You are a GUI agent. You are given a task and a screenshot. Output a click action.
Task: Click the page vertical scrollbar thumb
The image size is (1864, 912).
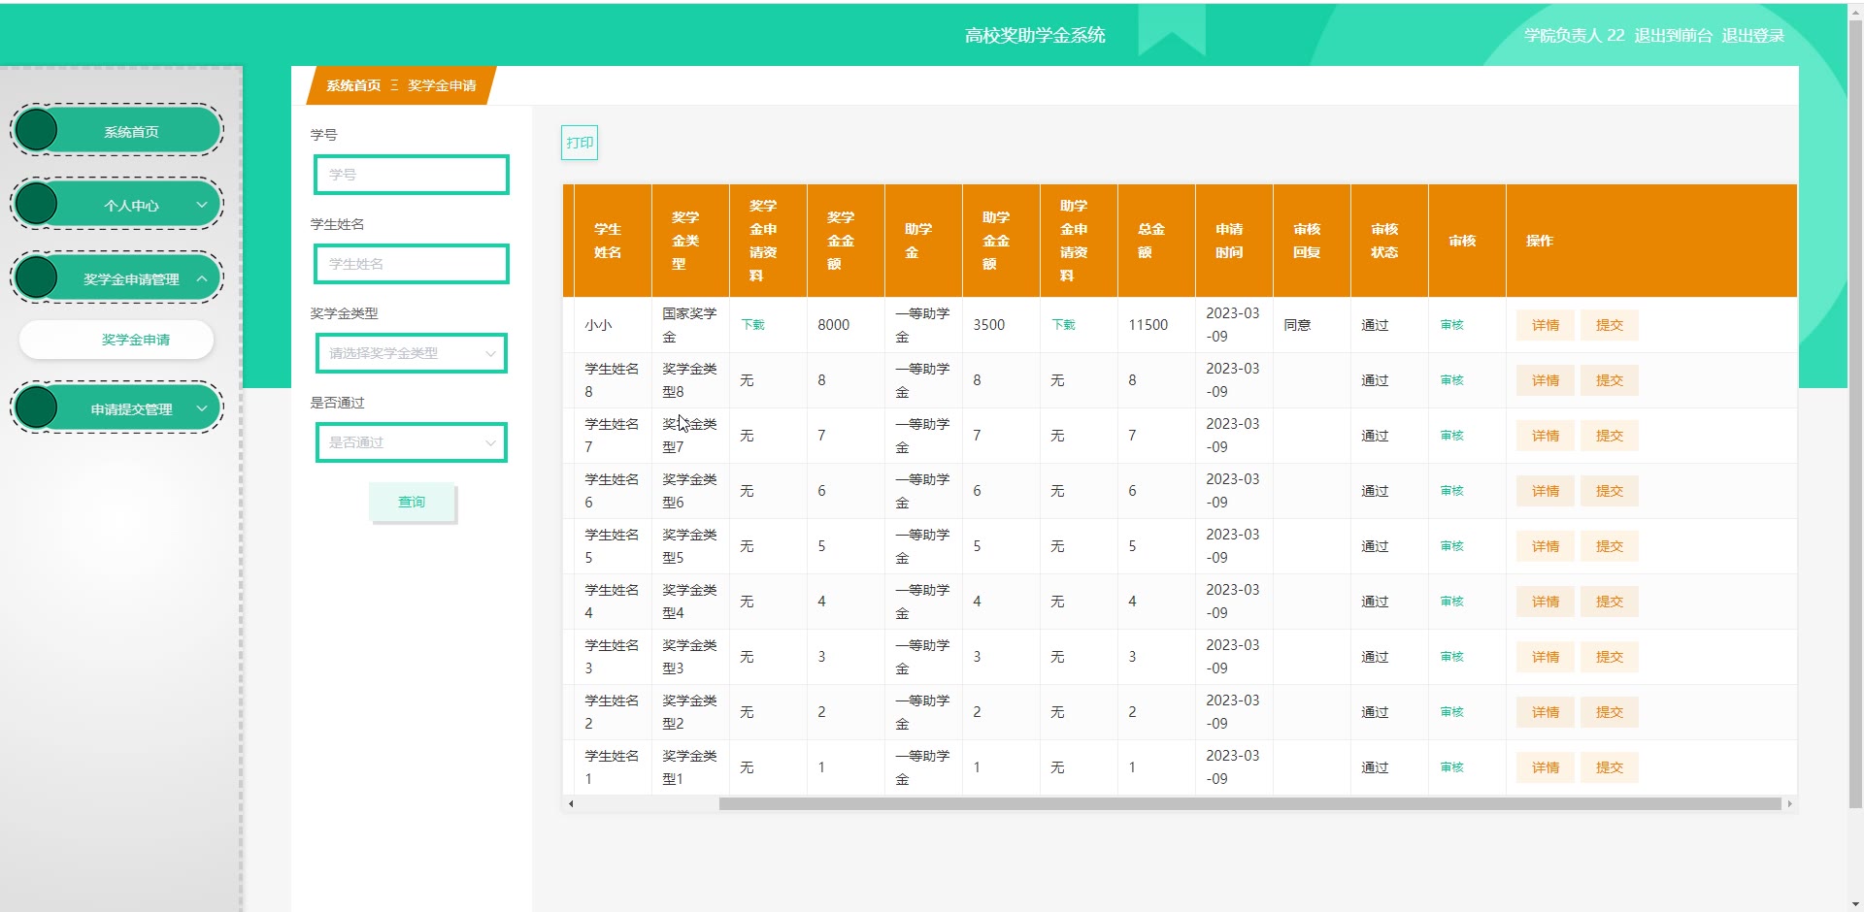(1855, 412)
